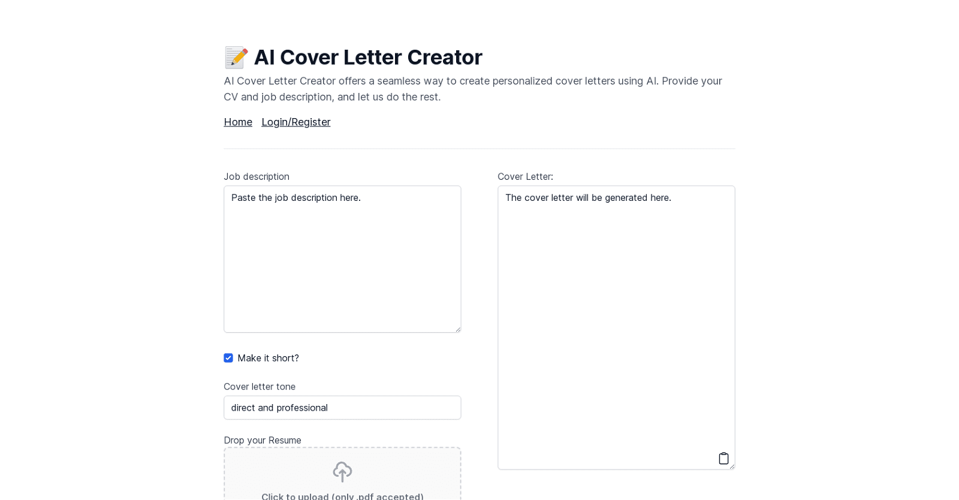Click the "Cover letter tone" label
Image resolution: width=959 pixels, height=500 pixels.
[260, 387]
